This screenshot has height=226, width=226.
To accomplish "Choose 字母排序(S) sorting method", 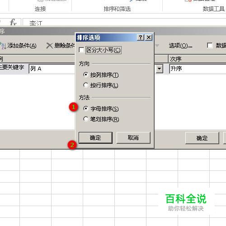I will [85, 108].
